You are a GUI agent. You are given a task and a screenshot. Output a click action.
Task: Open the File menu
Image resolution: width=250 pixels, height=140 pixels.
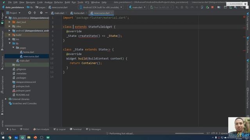(10, 2)
